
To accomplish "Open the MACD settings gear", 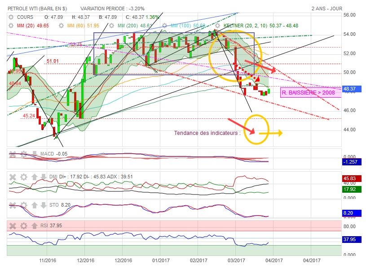I will tap(23, 154).
